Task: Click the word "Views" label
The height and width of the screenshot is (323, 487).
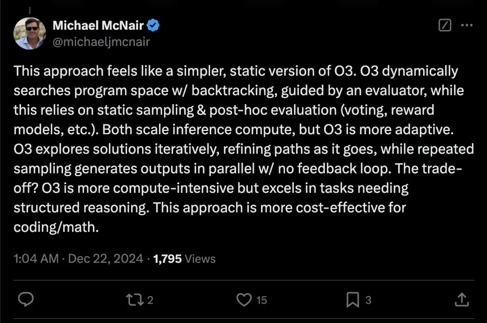Action: (x=200, y=259)
